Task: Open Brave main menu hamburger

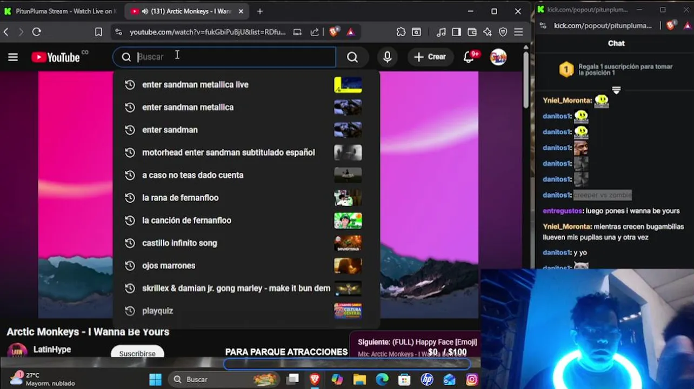Action: [x=519, y=32]
